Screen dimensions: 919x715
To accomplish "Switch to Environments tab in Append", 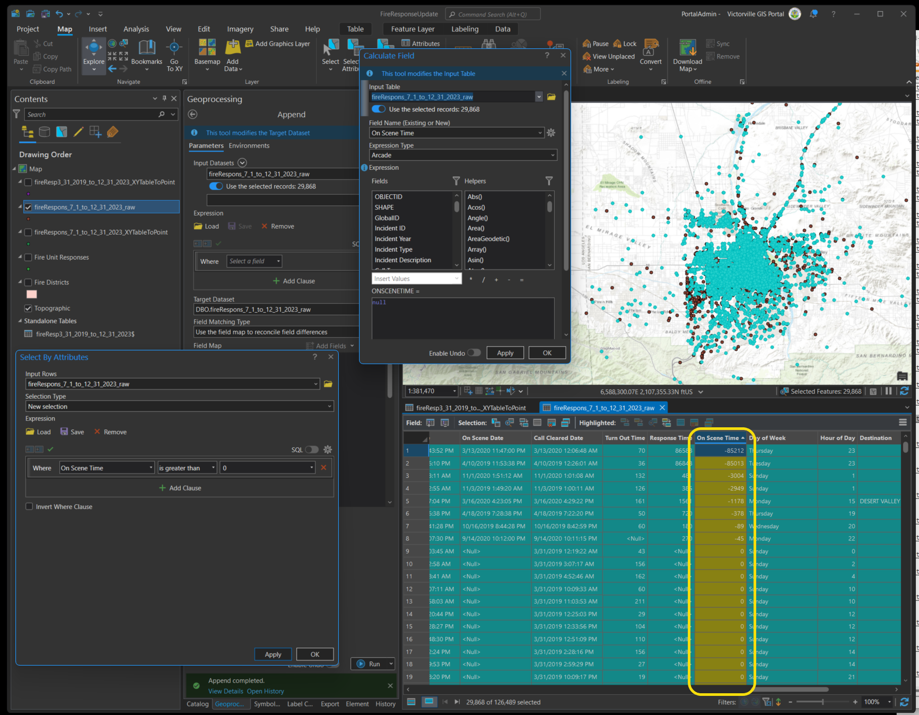I will (x=249, y=145).
